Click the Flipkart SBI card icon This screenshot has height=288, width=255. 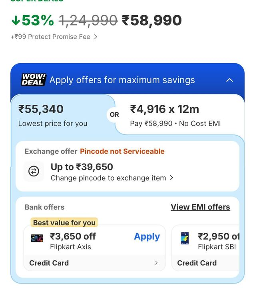(185, 238)
